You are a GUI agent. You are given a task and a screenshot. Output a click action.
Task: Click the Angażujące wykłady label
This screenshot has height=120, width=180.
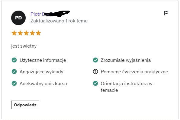coord(41,72)
